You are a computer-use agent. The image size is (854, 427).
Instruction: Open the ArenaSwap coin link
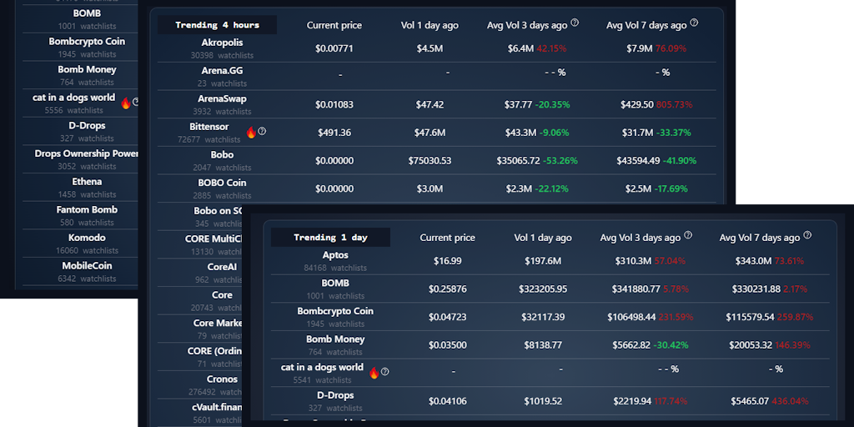[x=222, y=98]
